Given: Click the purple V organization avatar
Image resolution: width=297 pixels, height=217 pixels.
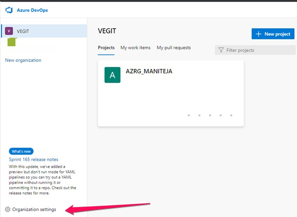Looking at the screenshot, I should click(x=9, y=31).
